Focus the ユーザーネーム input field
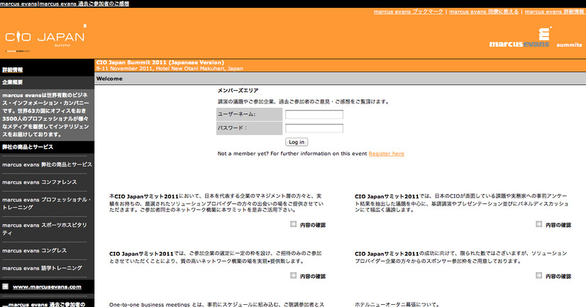Viewport: 586px width, 307px height. pyautogui.click(x=314, y=115)
